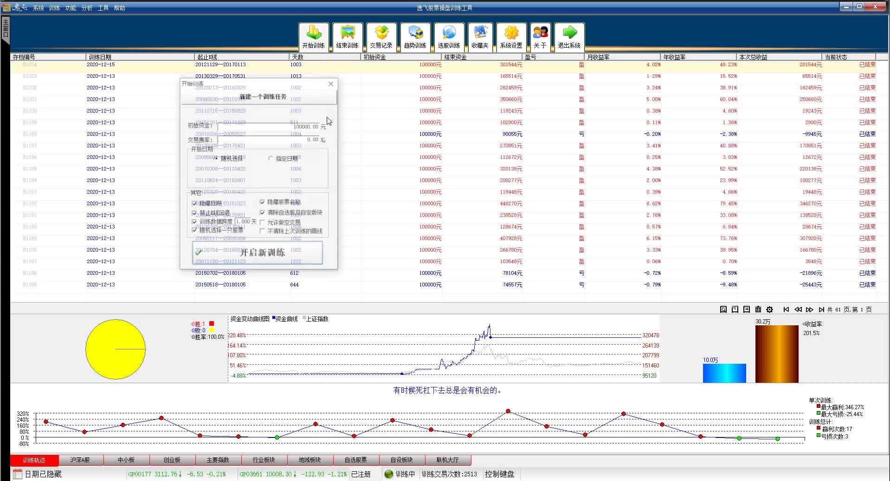Select the 指定日期 start date radio
This screenshot has height=481, width=890.
pos(271,158)
